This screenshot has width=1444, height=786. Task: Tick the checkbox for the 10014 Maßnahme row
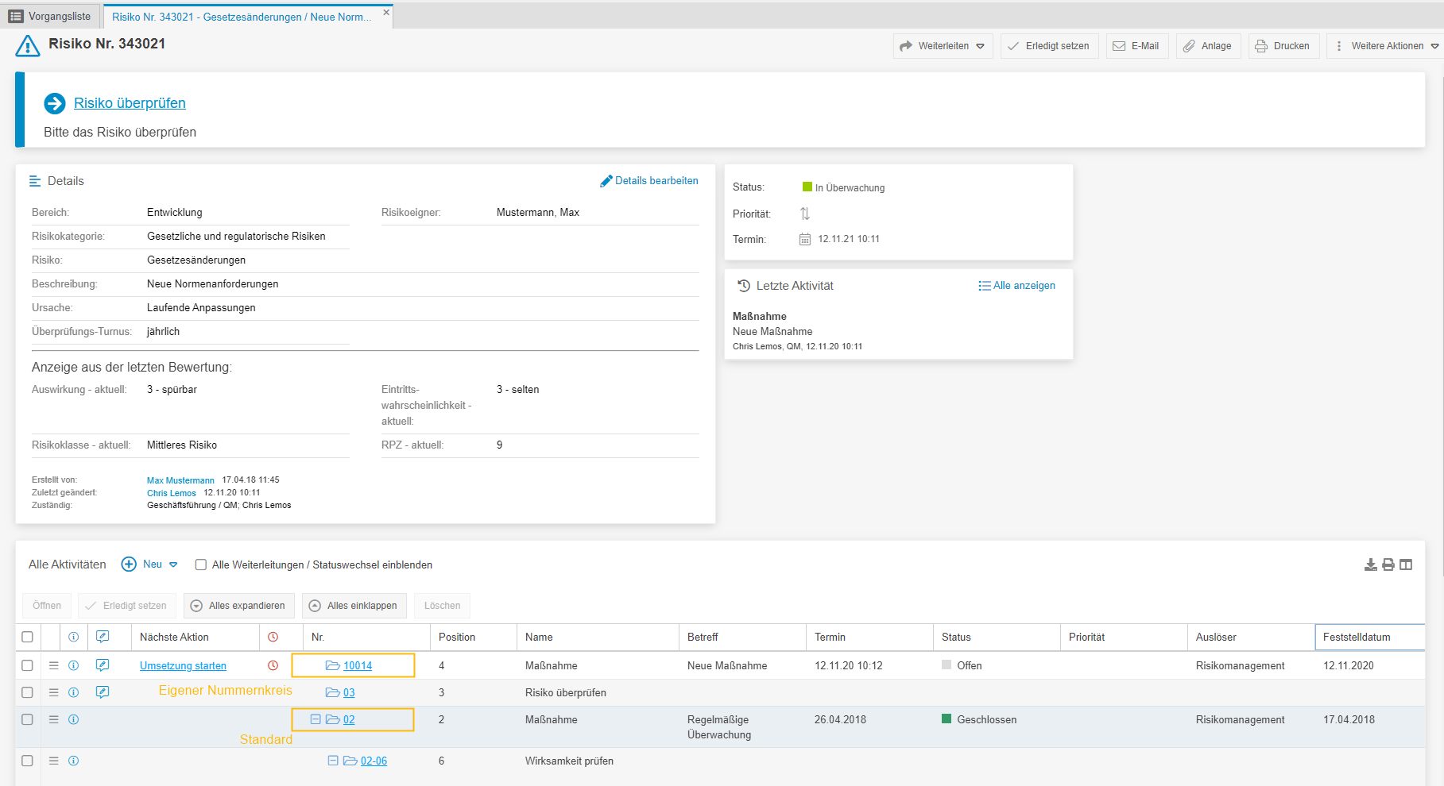[27, 665]
